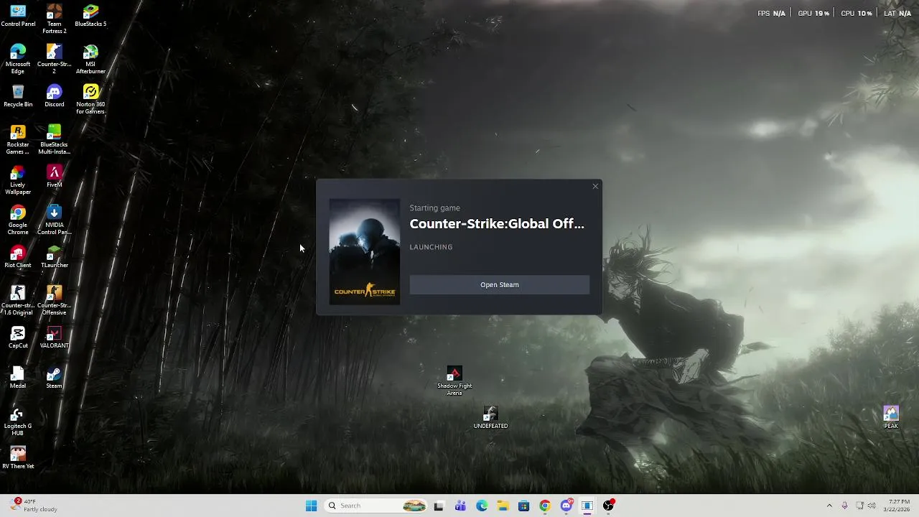This screenshot has height=517, width=919.
Task: Open Norton 360 for Gamers icon
Action: (90, 99)
